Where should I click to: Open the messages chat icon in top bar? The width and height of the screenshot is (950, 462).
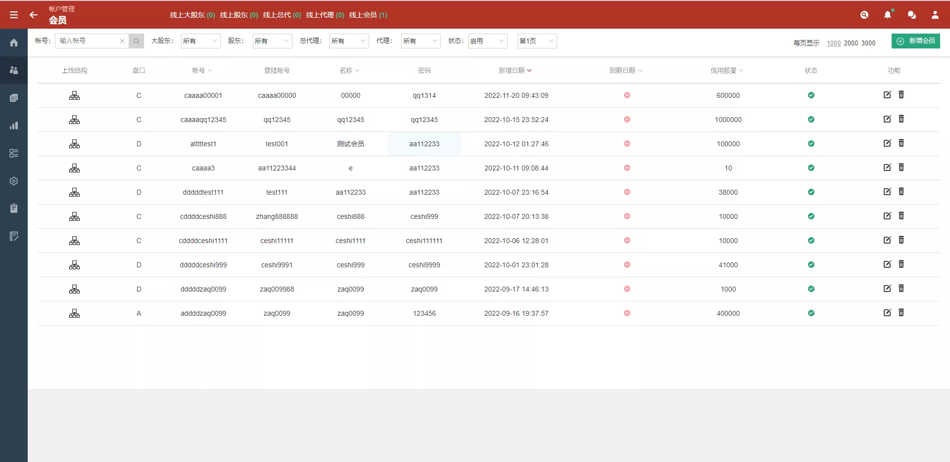(912, 15)
